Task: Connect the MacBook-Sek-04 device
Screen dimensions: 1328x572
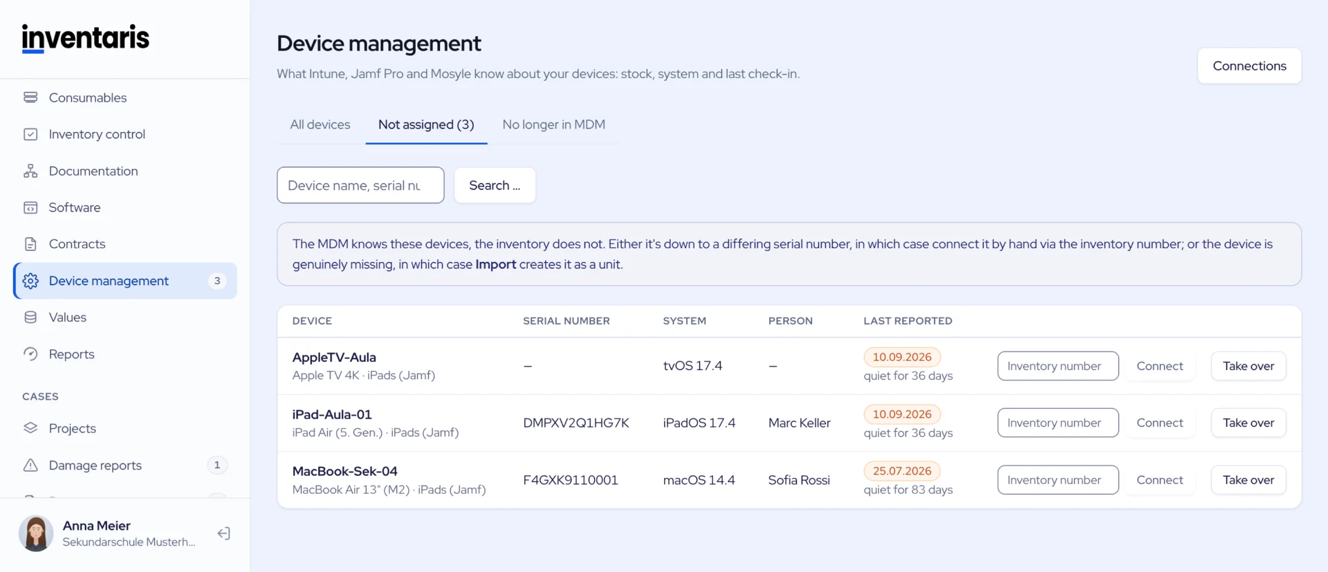Action: click(1160, 480)
